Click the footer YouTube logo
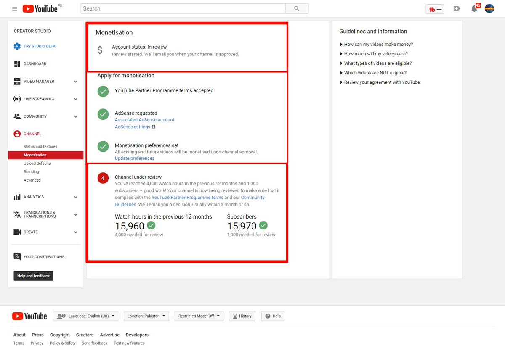Screen dimensions: 505x356 click(29, 316)
